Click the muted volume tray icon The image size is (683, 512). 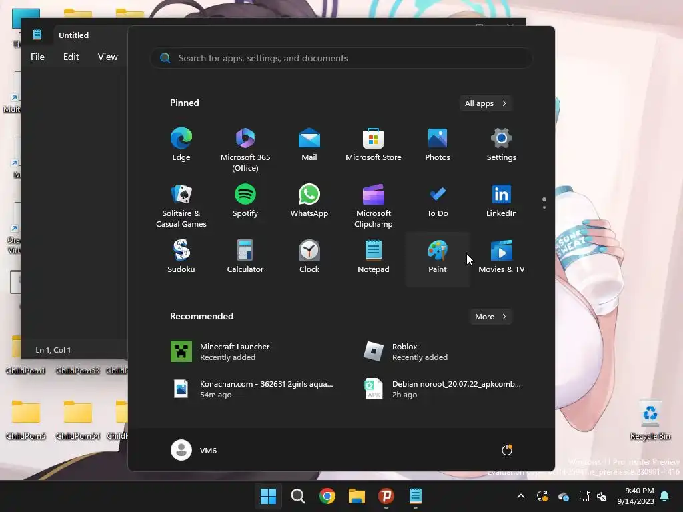[x=602, y=496]
